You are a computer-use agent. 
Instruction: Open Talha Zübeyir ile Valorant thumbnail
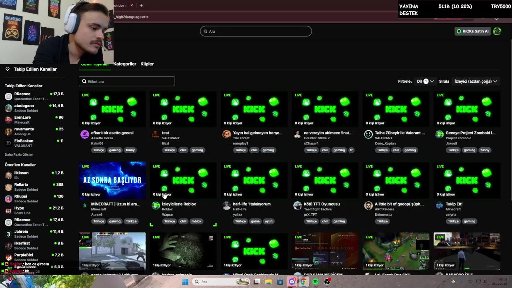[x=396, y=109]
